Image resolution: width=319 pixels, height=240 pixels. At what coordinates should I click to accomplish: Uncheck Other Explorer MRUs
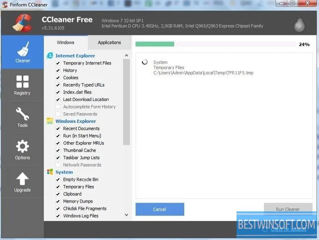[58, 143]
